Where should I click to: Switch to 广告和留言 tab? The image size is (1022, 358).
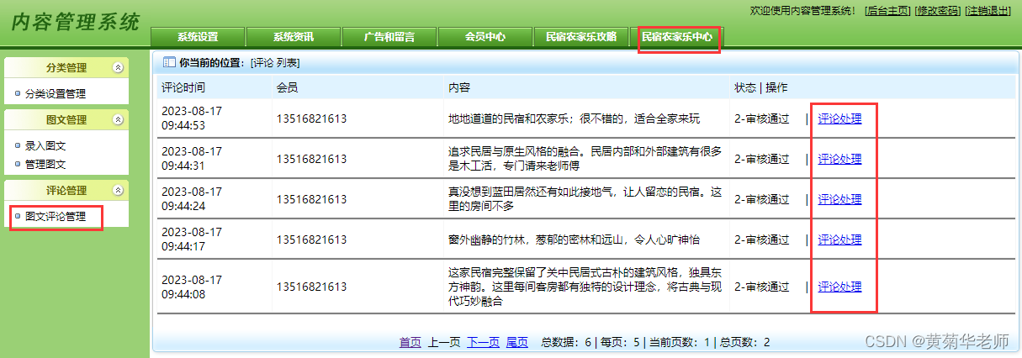coord(389,37)
